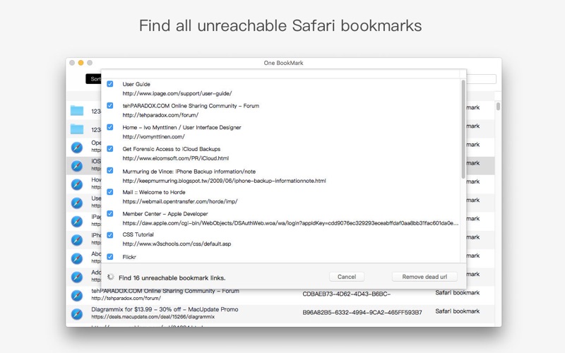Click the Safari icon beside the 'How' bookmark row

pos(77,184)
